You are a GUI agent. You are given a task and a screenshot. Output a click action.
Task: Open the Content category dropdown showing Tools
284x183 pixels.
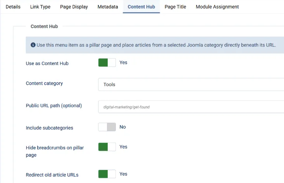191,84
